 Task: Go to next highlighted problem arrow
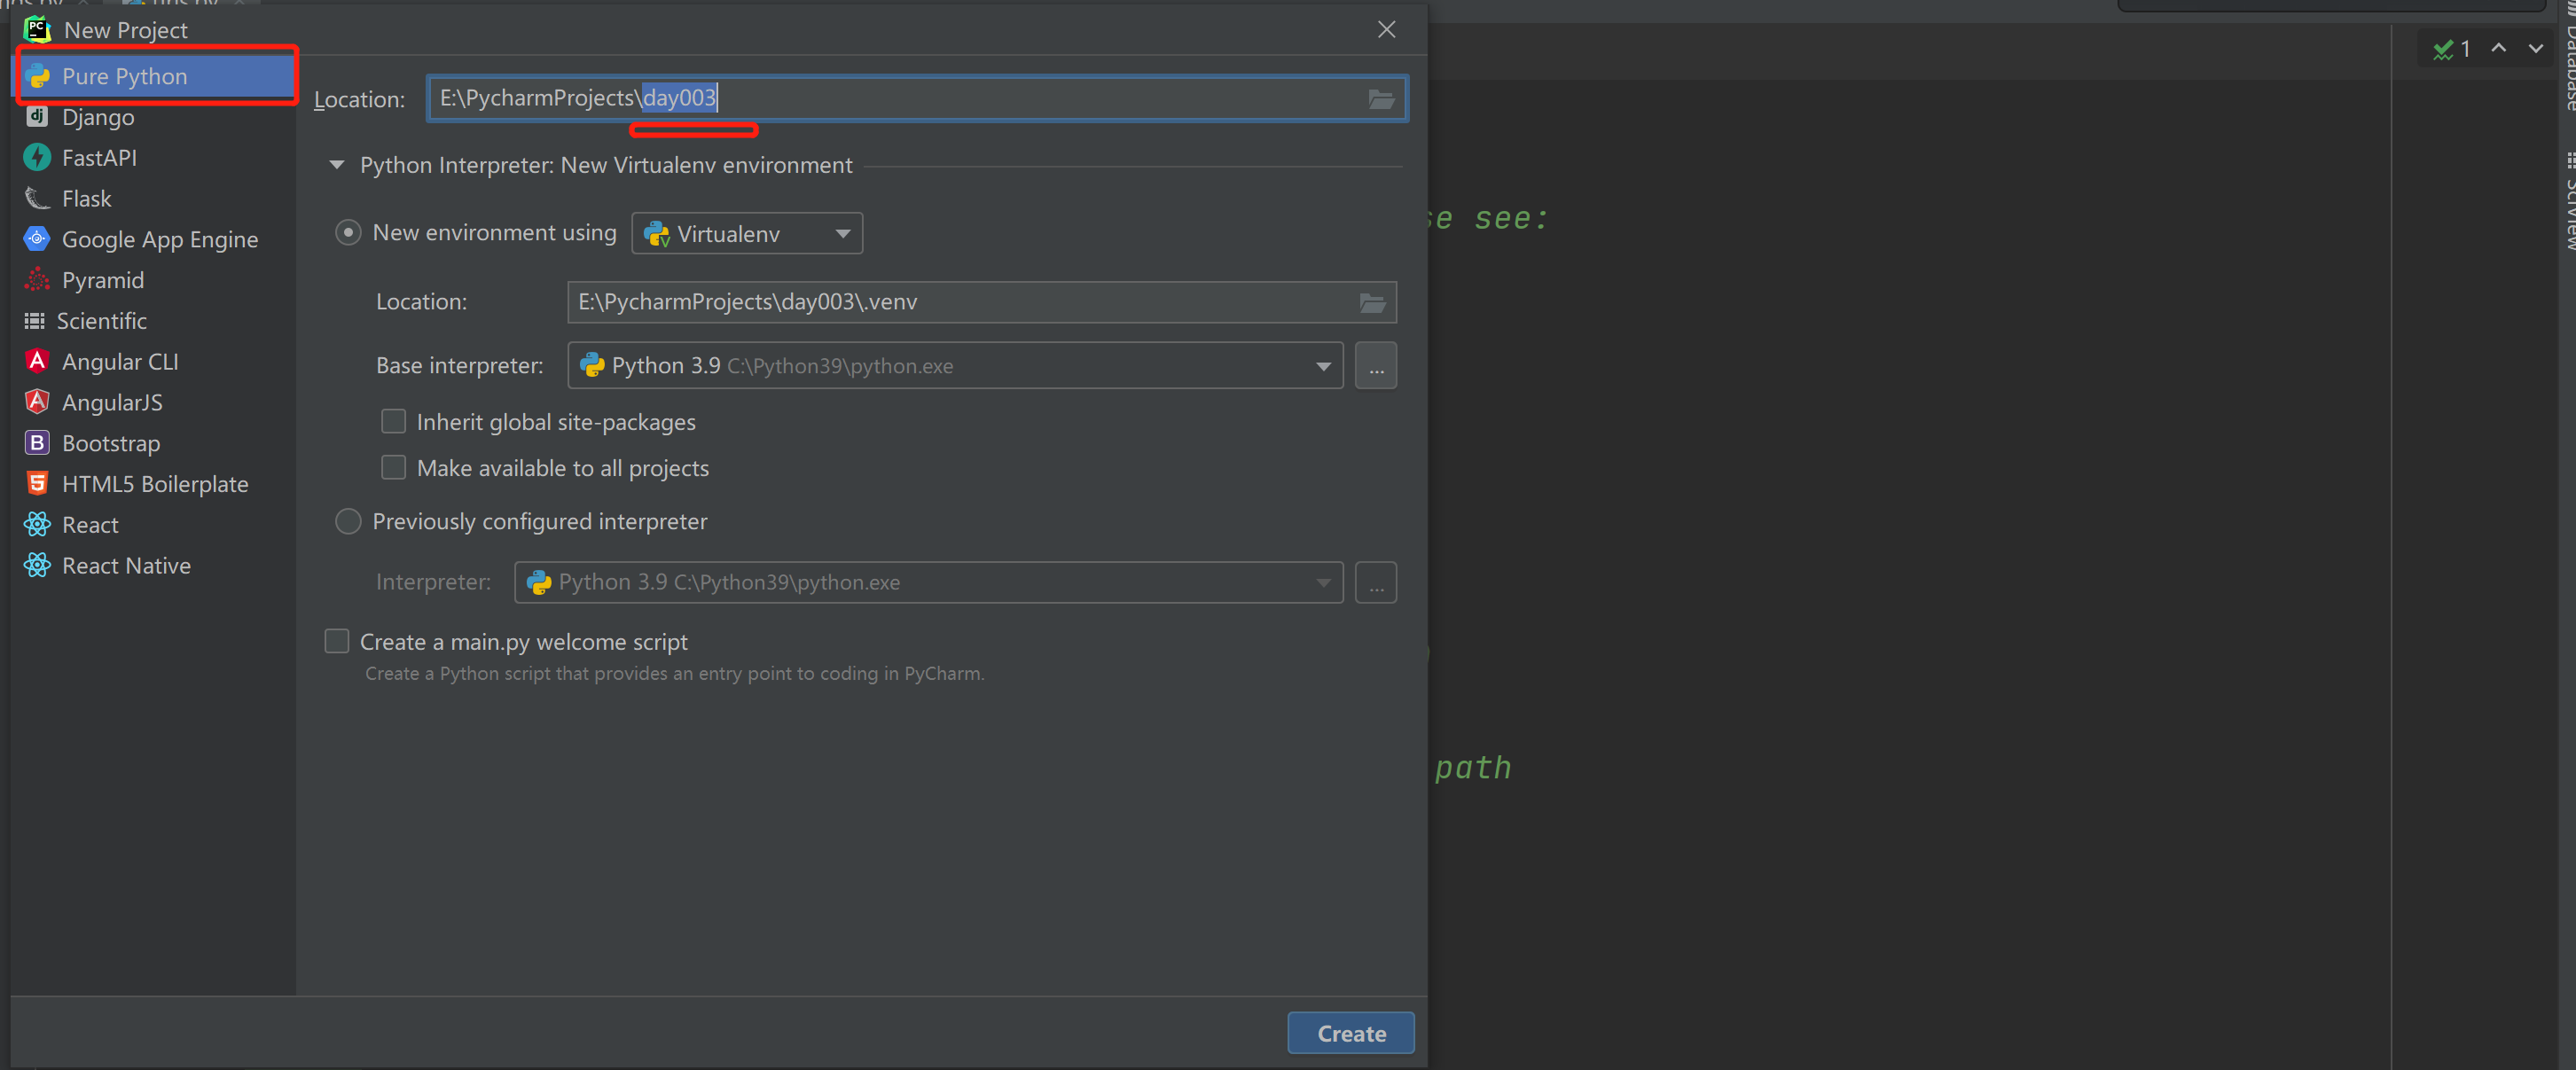[2535, 48]
